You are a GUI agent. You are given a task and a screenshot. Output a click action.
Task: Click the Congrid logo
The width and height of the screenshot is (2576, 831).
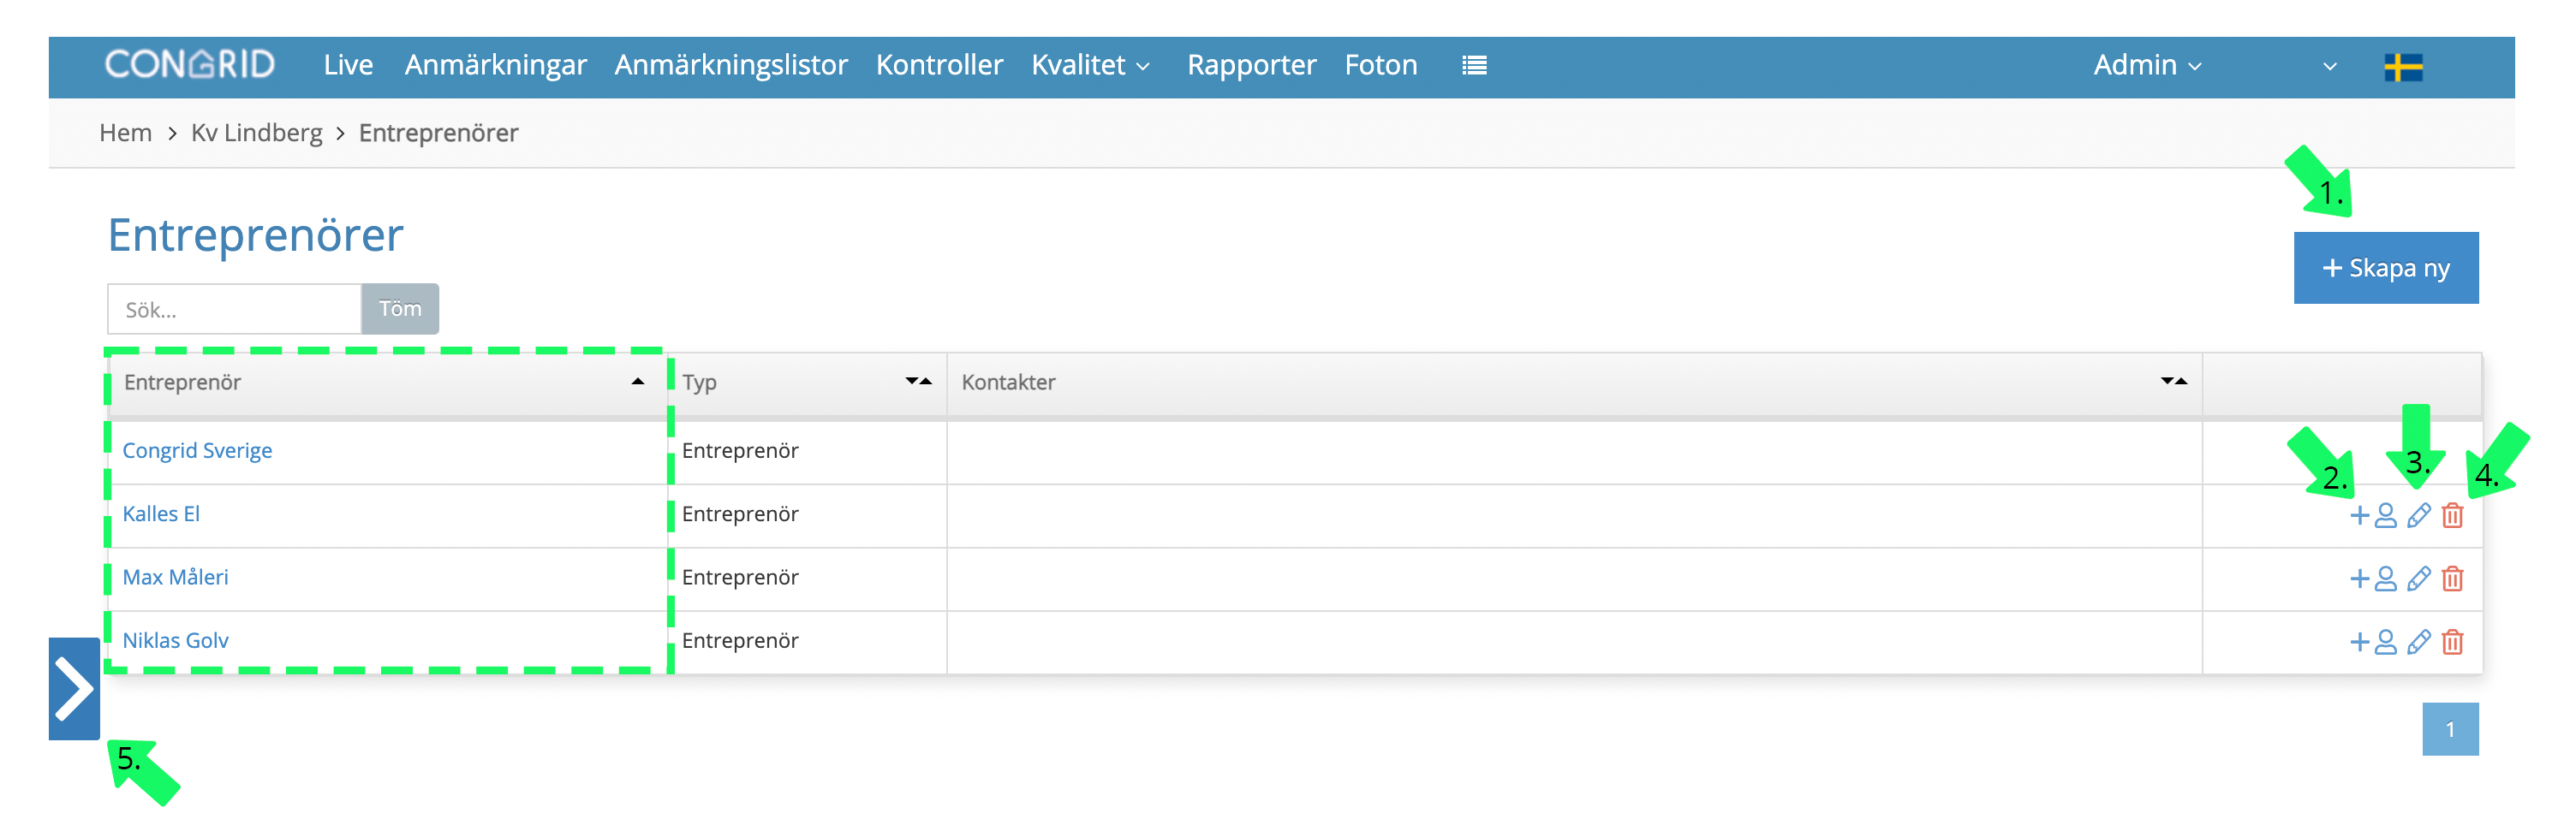pos(190,65)
